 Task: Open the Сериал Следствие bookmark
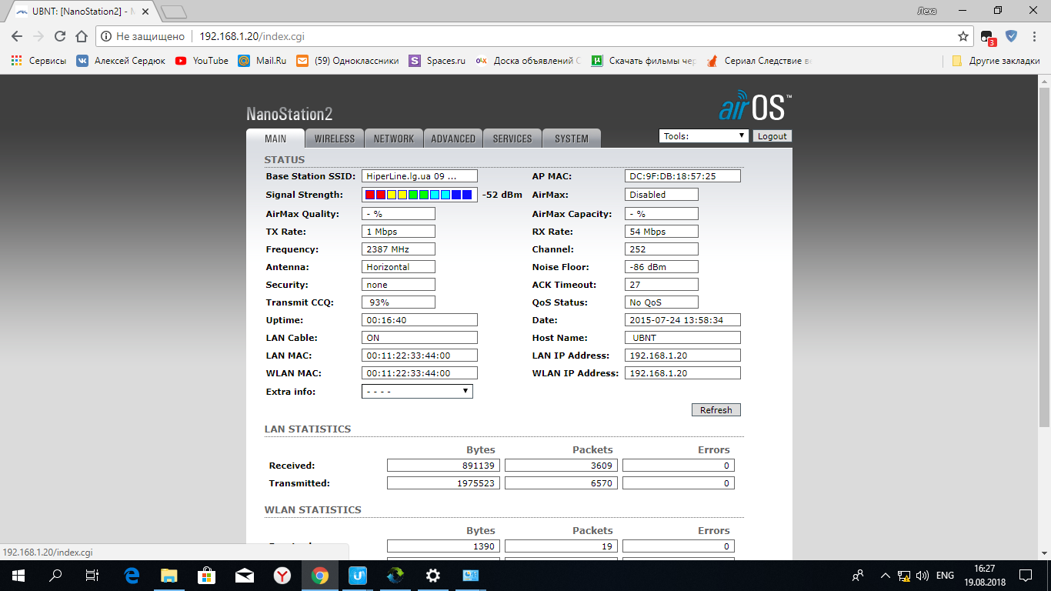[x=759, y=61]
